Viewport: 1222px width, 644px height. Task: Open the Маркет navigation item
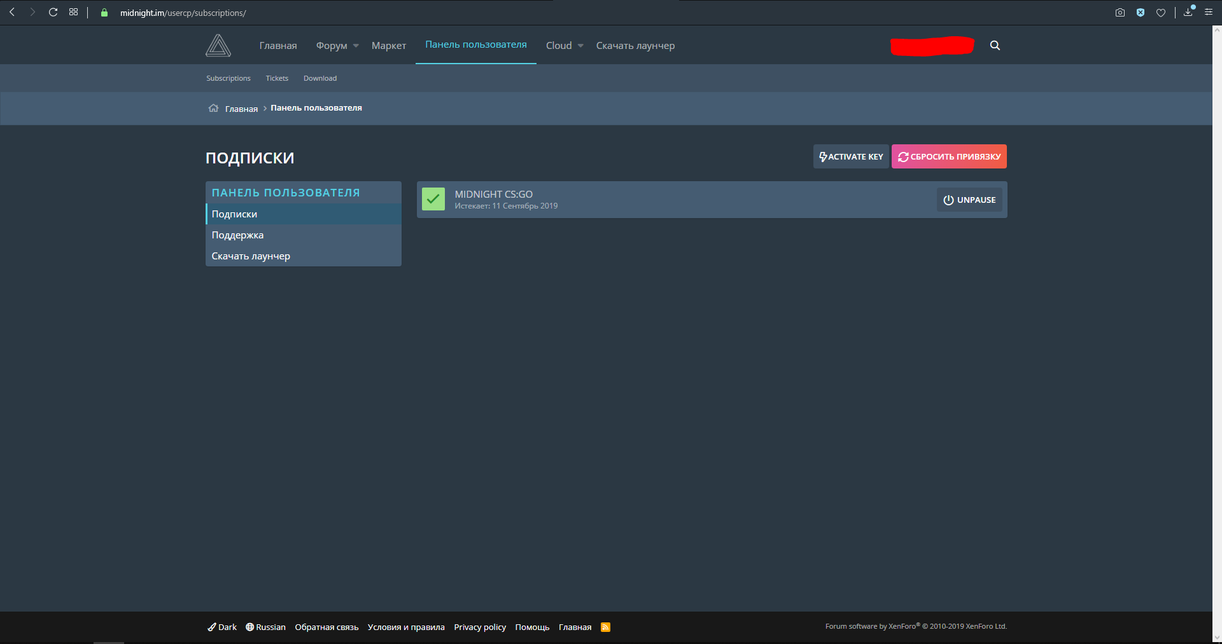coord(389,46)
